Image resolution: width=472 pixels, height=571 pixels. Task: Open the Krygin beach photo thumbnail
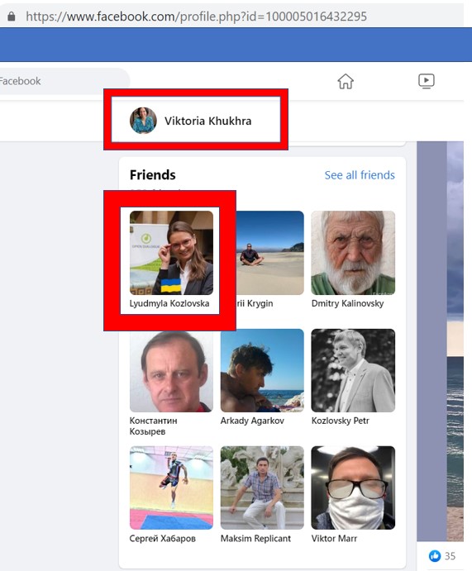(x=269, y=253)
